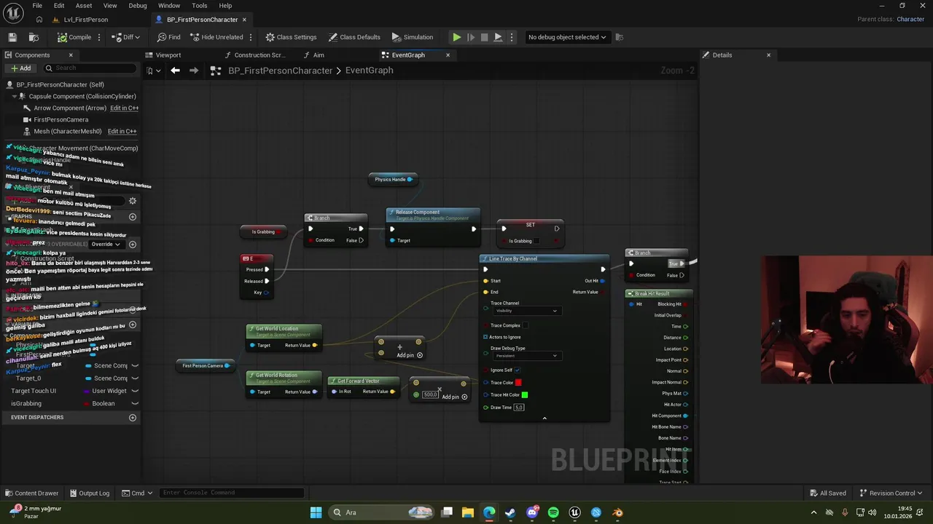Click the Add component button
Screen dimensions: 933x524
20,68
